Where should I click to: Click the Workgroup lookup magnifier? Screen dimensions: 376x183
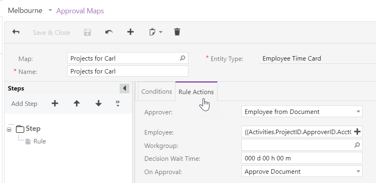357,145
